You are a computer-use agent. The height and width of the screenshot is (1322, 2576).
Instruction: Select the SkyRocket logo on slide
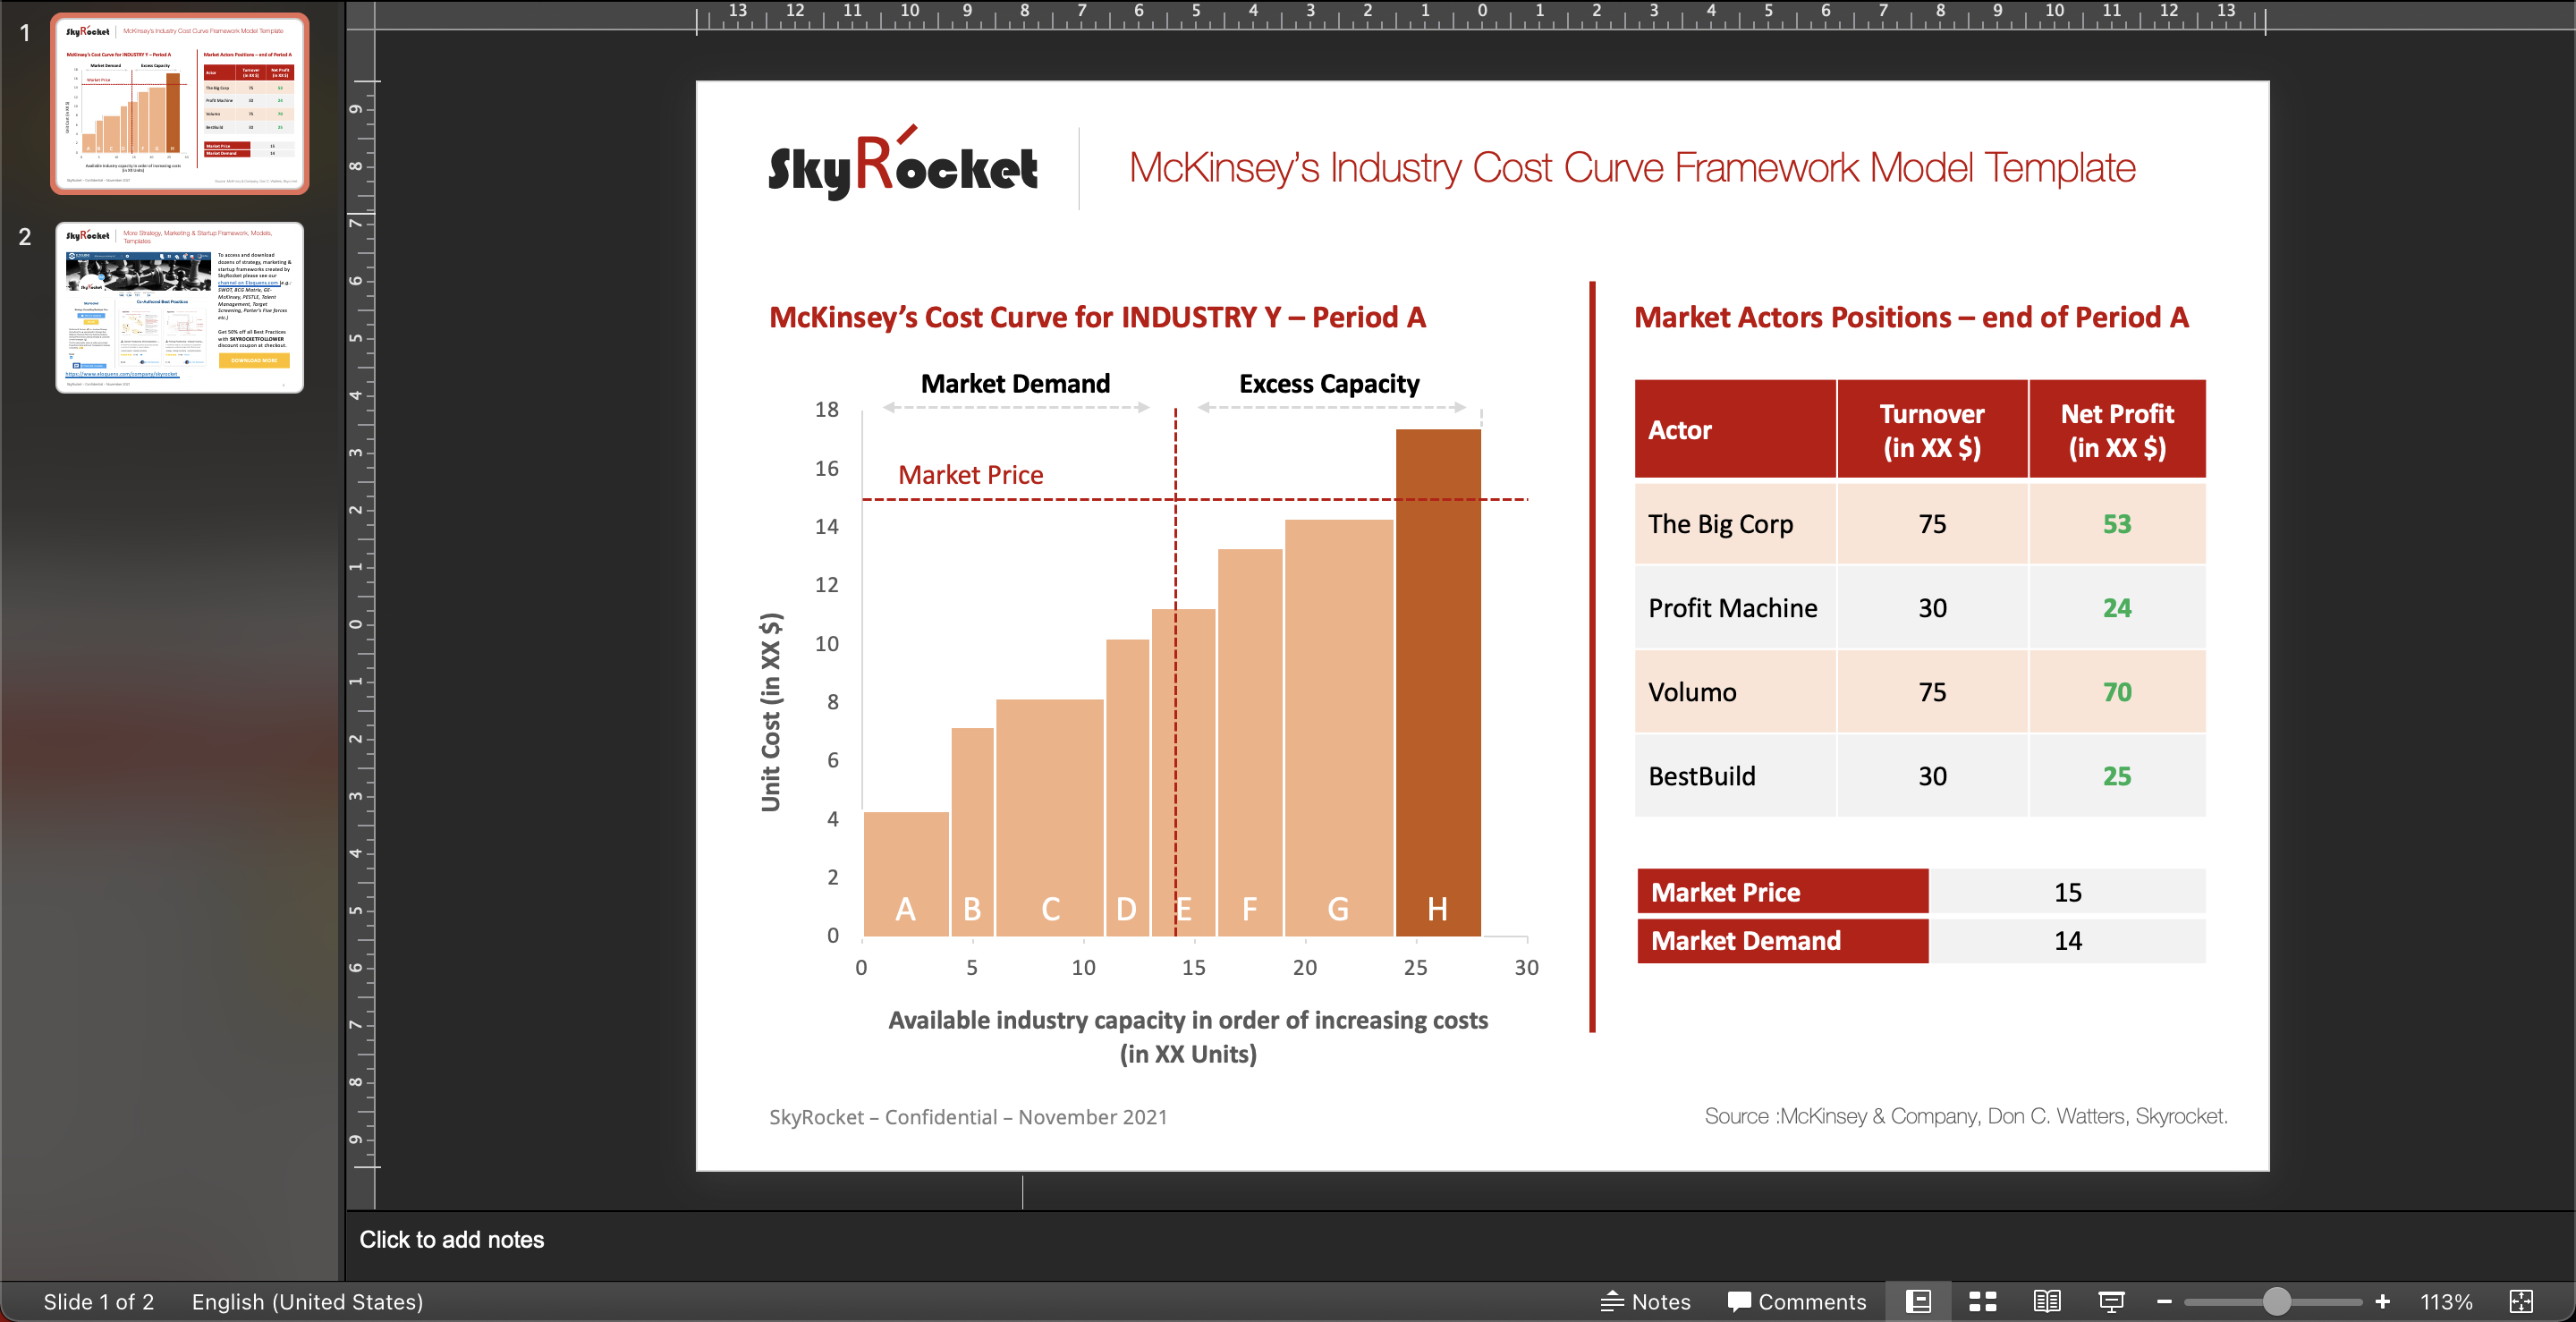(x=902, y=164)
